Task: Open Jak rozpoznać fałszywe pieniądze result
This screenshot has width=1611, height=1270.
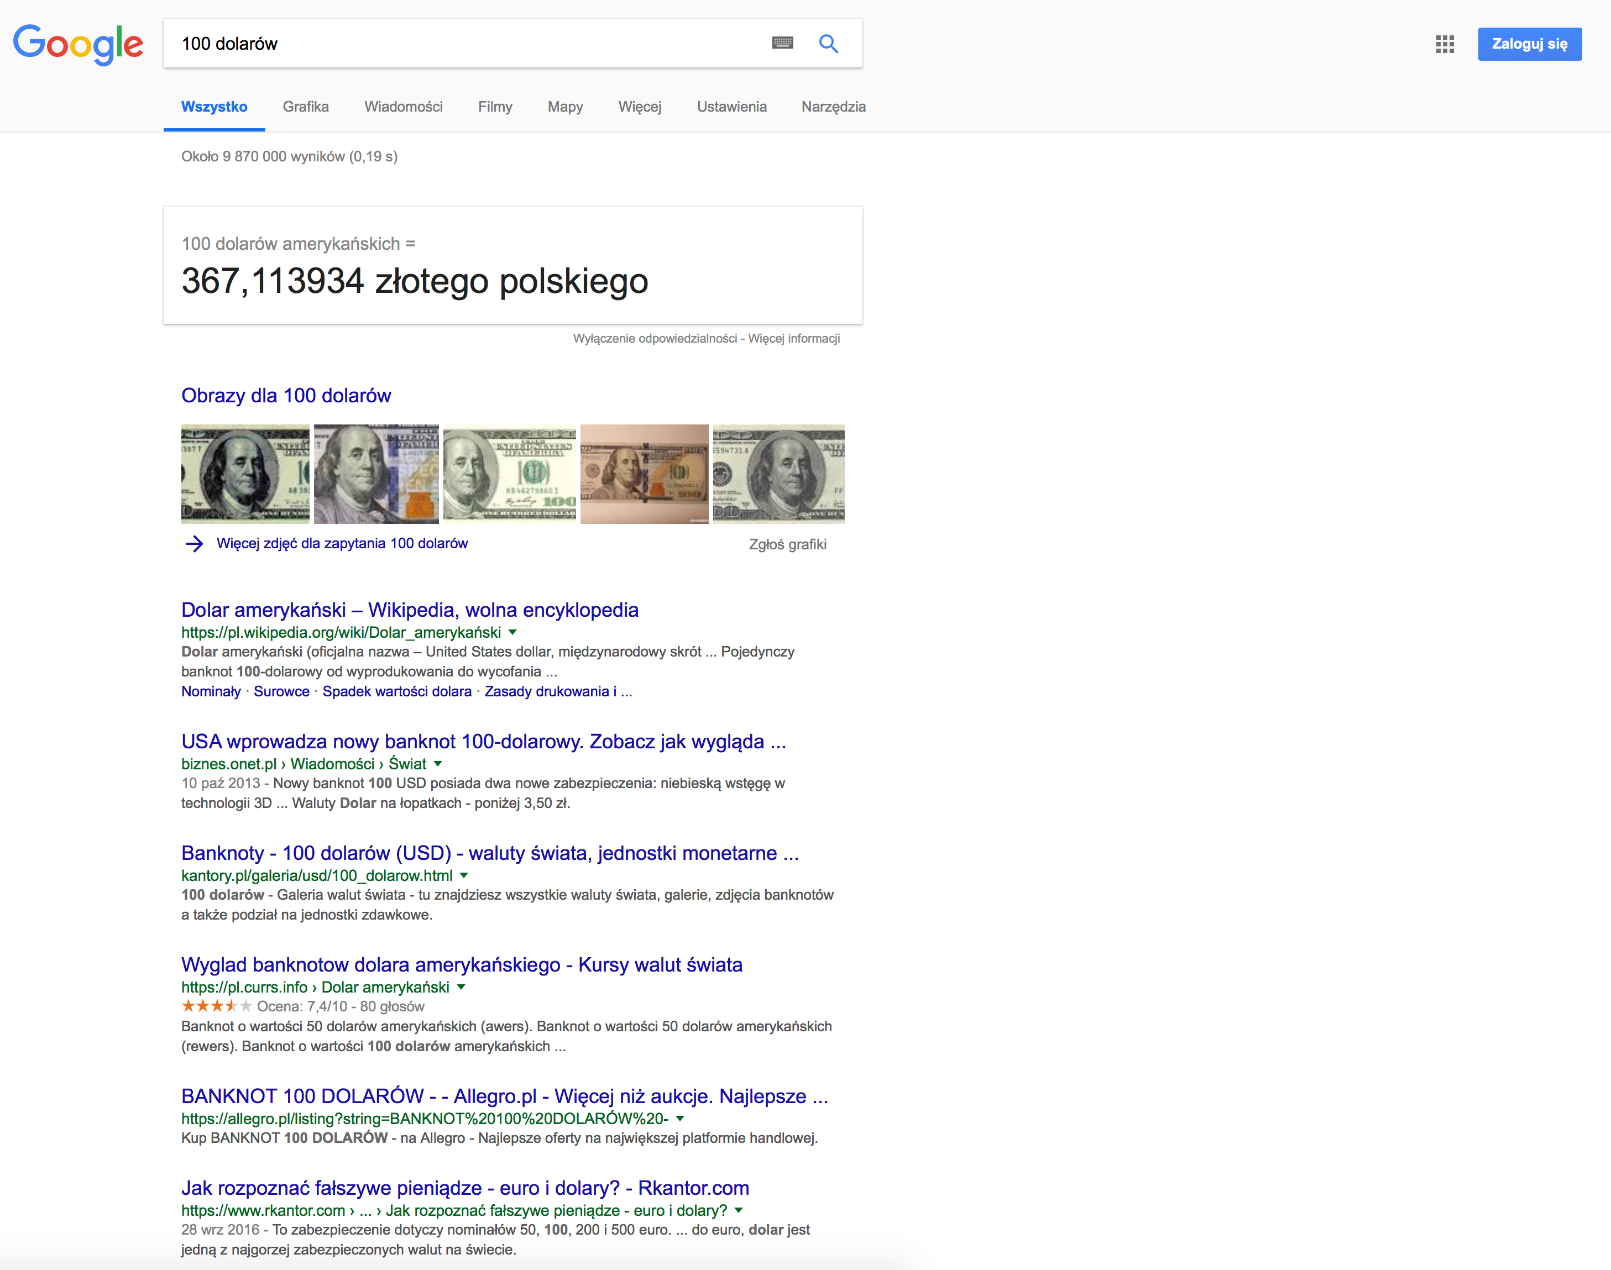Action: pyautogui.click(x=465, y=1188)
